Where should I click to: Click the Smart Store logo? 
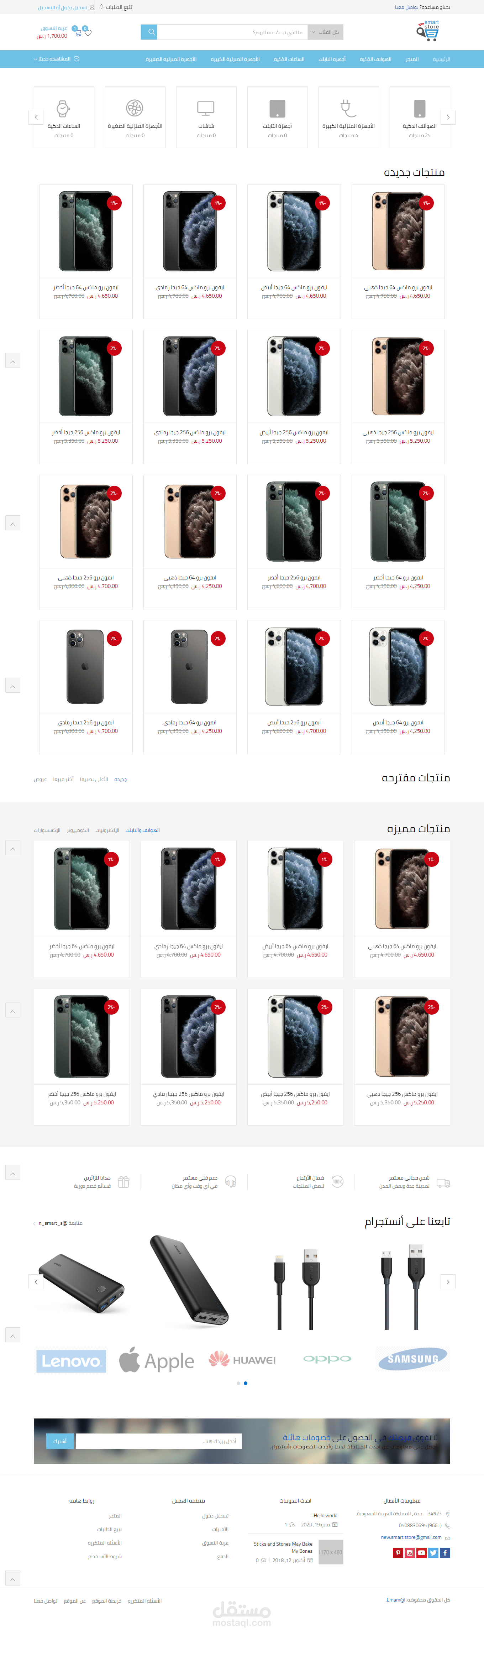(x=428, y=31)
